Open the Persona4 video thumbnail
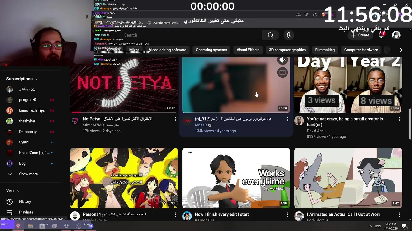Image resolution: width=412 pixels, height=231 pixels. click(124, 178)
